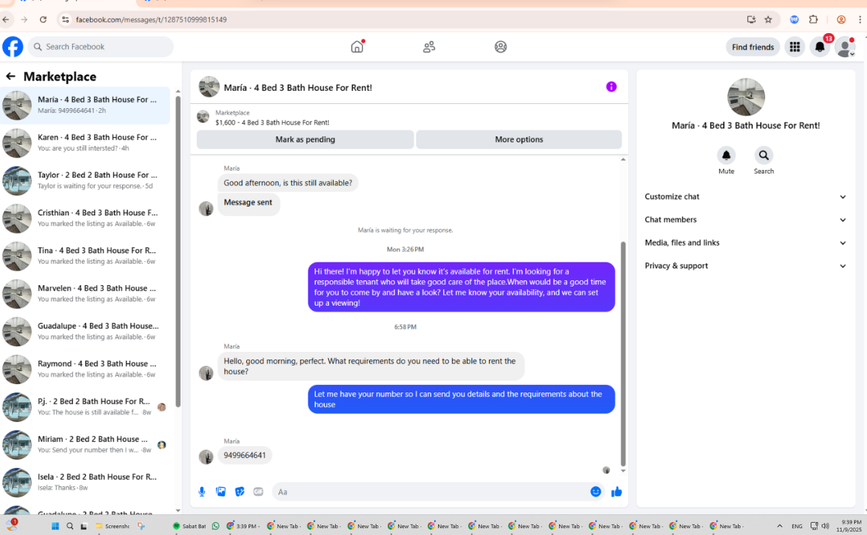Click the install app icon in address bar
867x535 pixels.
(x=751, y=19)
